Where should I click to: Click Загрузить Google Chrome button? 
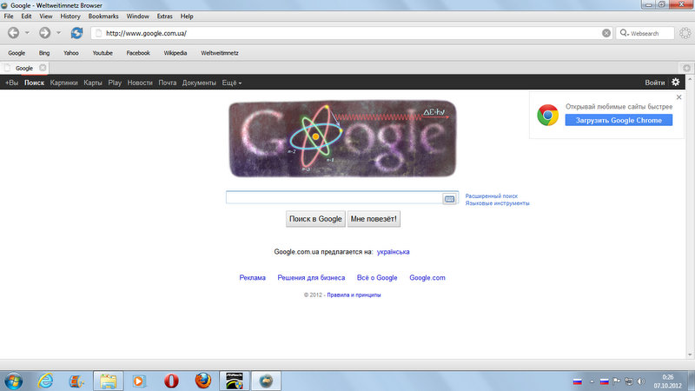click(619, 120)
